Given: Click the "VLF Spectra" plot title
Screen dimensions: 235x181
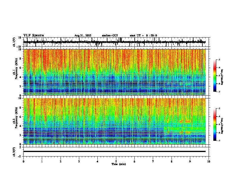Looking at the screenshot, I should click(x=34, y=35).
